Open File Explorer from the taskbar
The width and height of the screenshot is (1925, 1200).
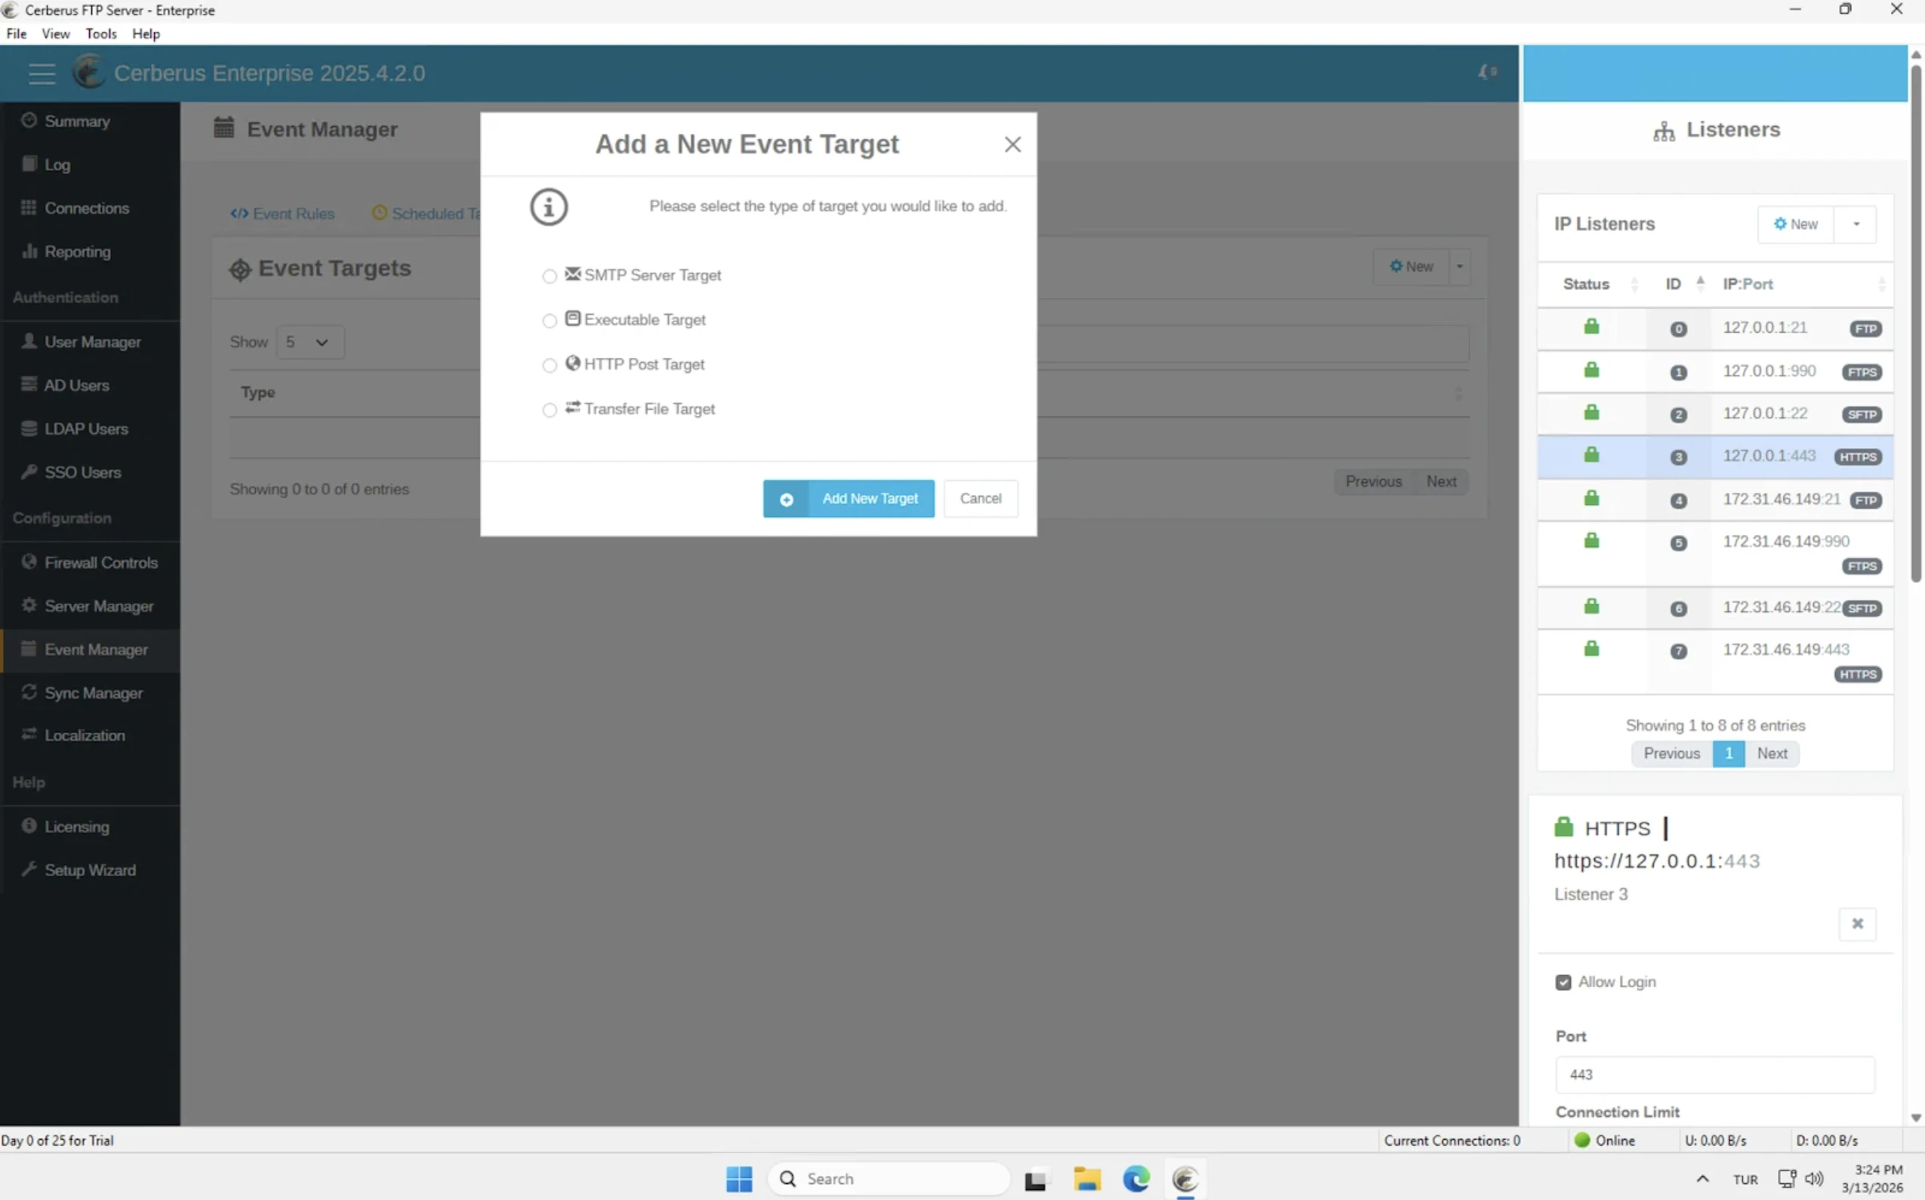click(1087, 1180)
